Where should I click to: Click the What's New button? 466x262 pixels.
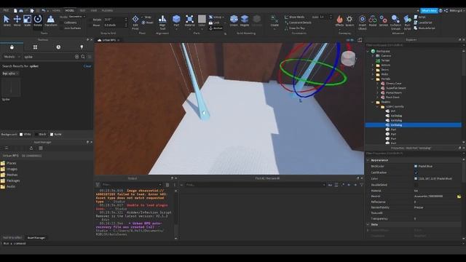pos(429,10)
